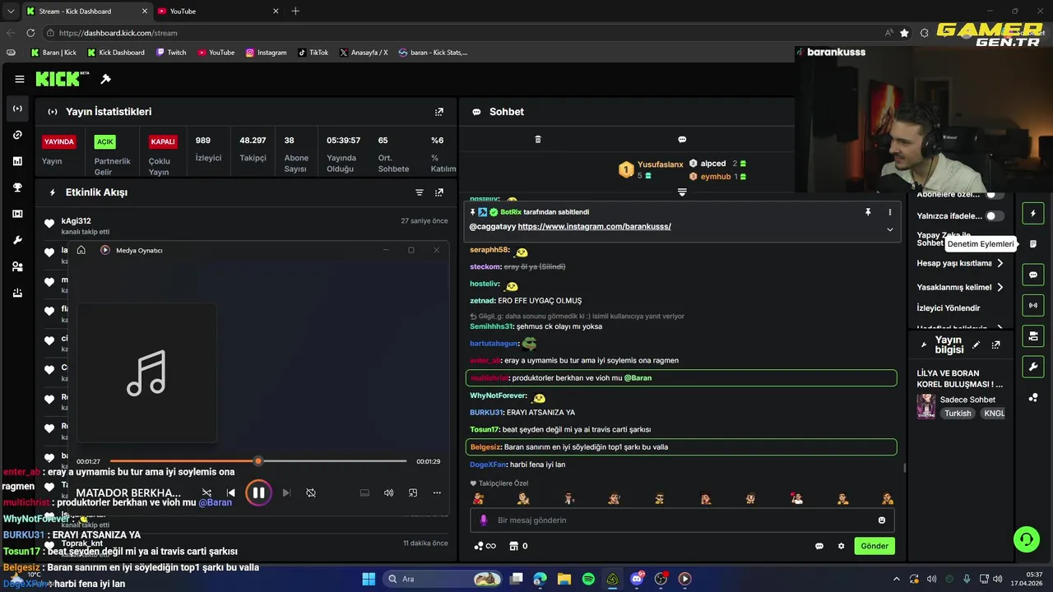
Task: Select the Stream - Kick Dashboard tab
Action: [86, 11]
